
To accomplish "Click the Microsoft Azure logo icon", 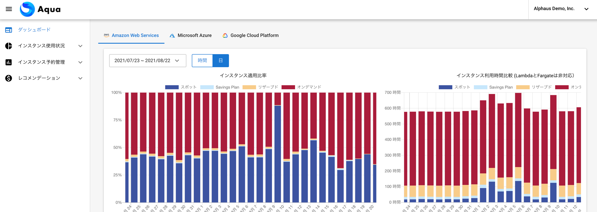I will click(172, 36).
